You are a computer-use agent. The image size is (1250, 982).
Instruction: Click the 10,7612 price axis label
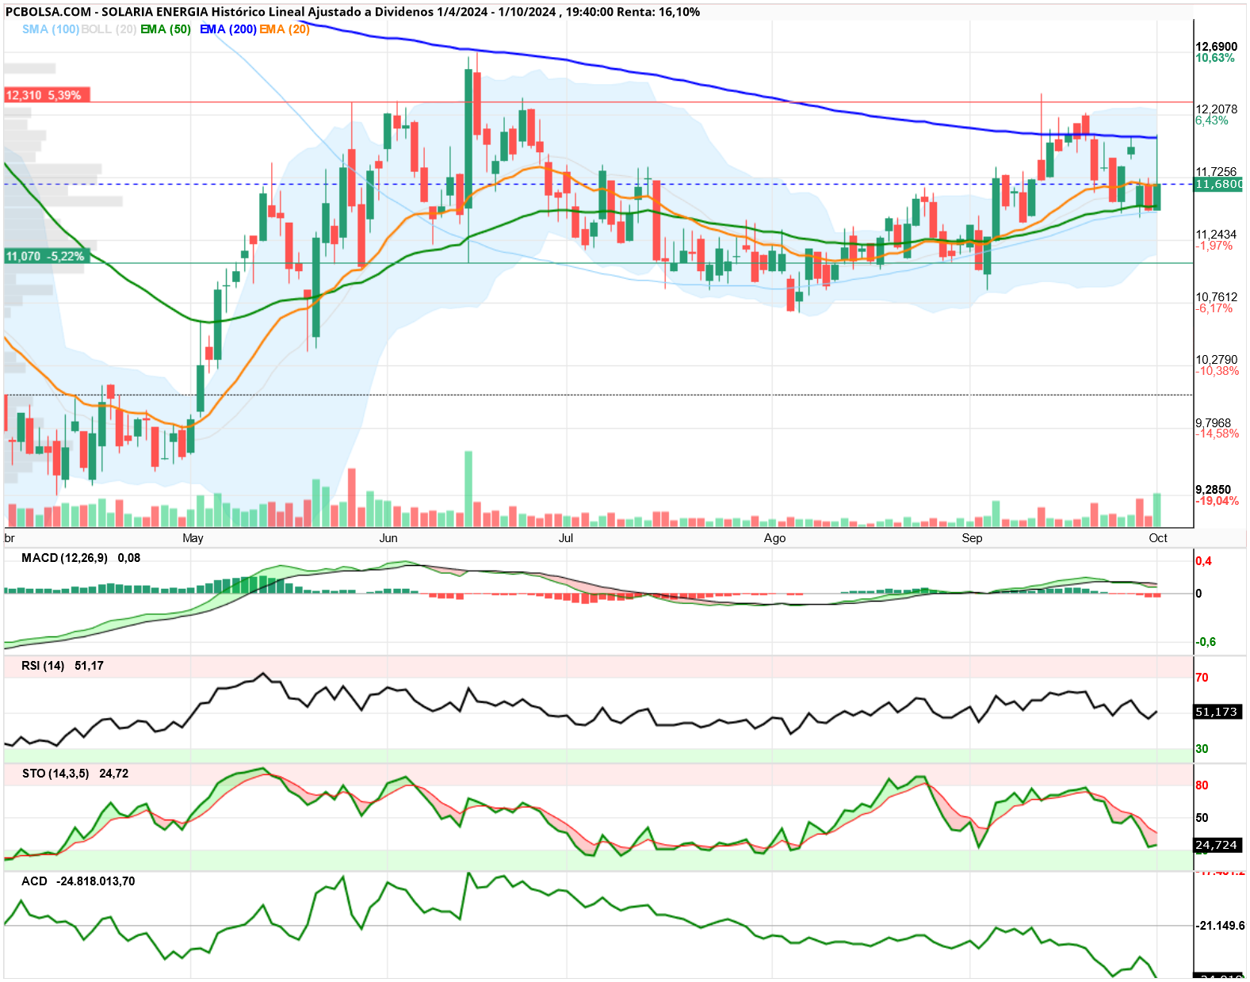coord(1216,297)
